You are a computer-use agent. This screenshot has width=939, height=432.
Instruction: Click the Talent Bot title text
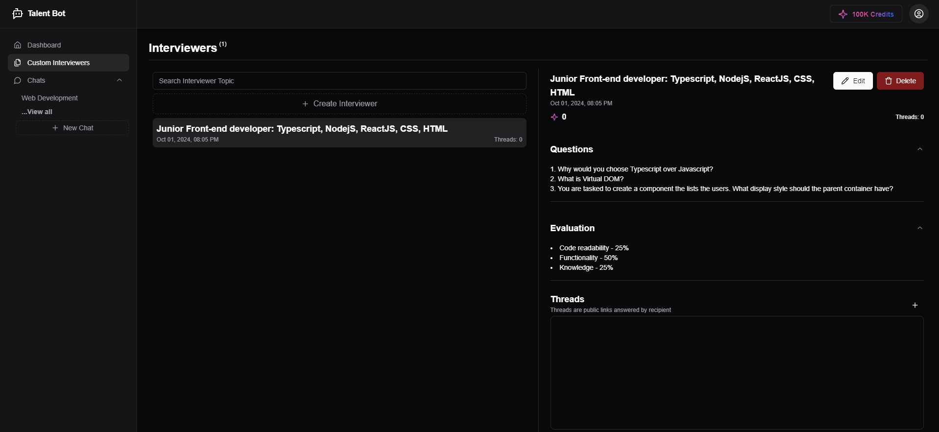tap(46, 14)
